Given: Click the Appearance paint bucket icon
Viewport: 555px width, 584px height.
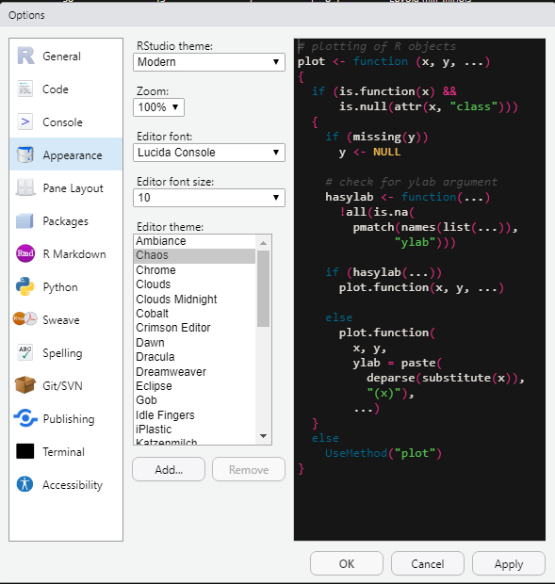Looking at the screenshot, I should point(25,154).
